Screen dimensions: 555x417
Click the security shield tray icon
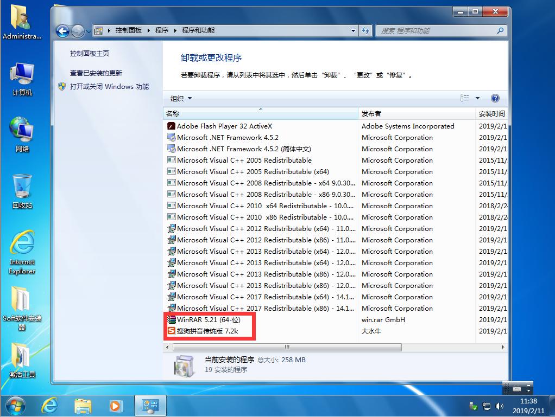473,406
